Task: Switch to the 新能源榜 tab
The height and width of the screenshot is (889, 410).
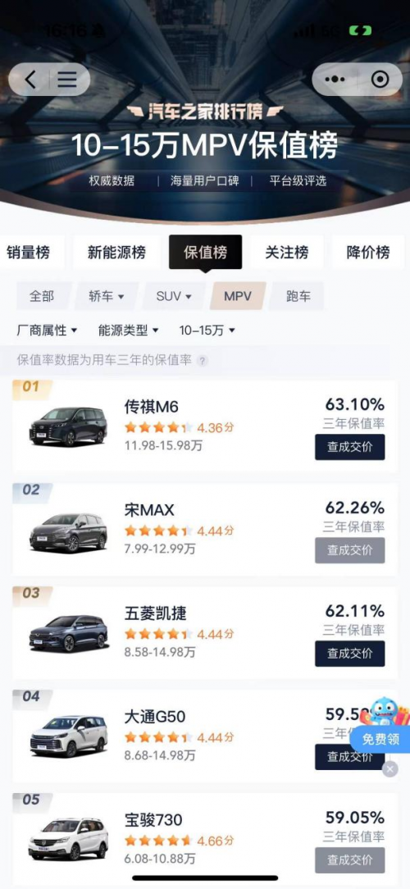Action: point(116,253)
